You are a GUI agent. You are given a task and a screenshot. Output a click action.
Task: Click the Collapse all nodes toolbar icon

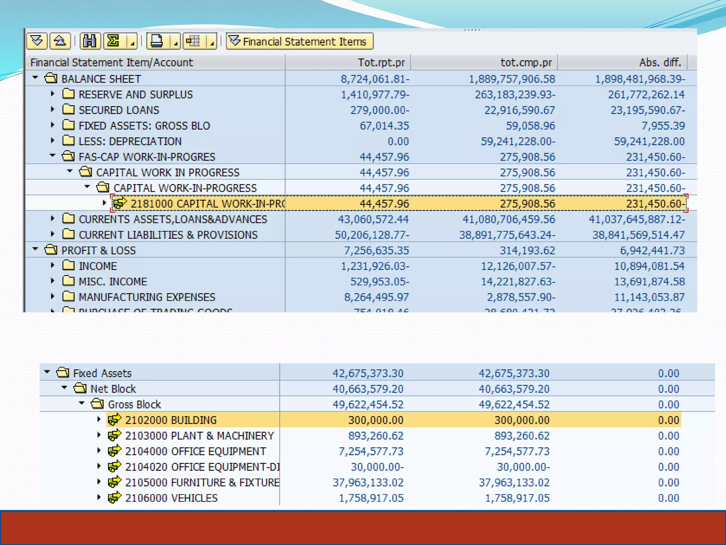click(x=60, y=41)
